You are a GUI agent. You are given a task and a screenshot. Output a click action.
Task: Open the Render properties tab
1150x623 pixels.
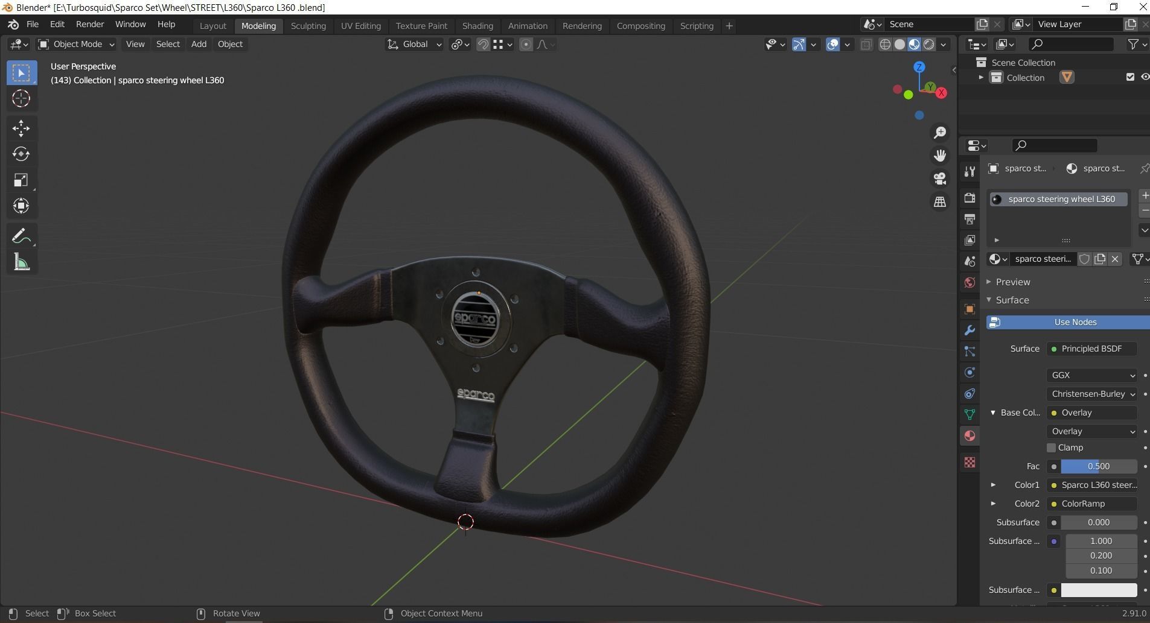pos(970,198)
